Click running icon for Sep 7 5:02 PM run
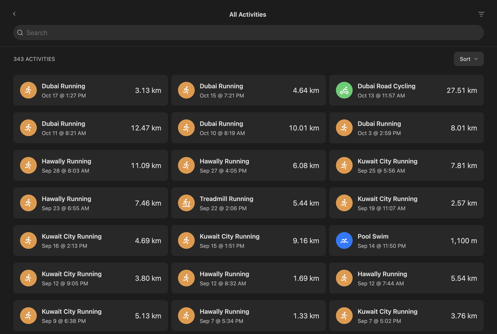Viewport: 497px width, 334px height. (x=344, y=316)
